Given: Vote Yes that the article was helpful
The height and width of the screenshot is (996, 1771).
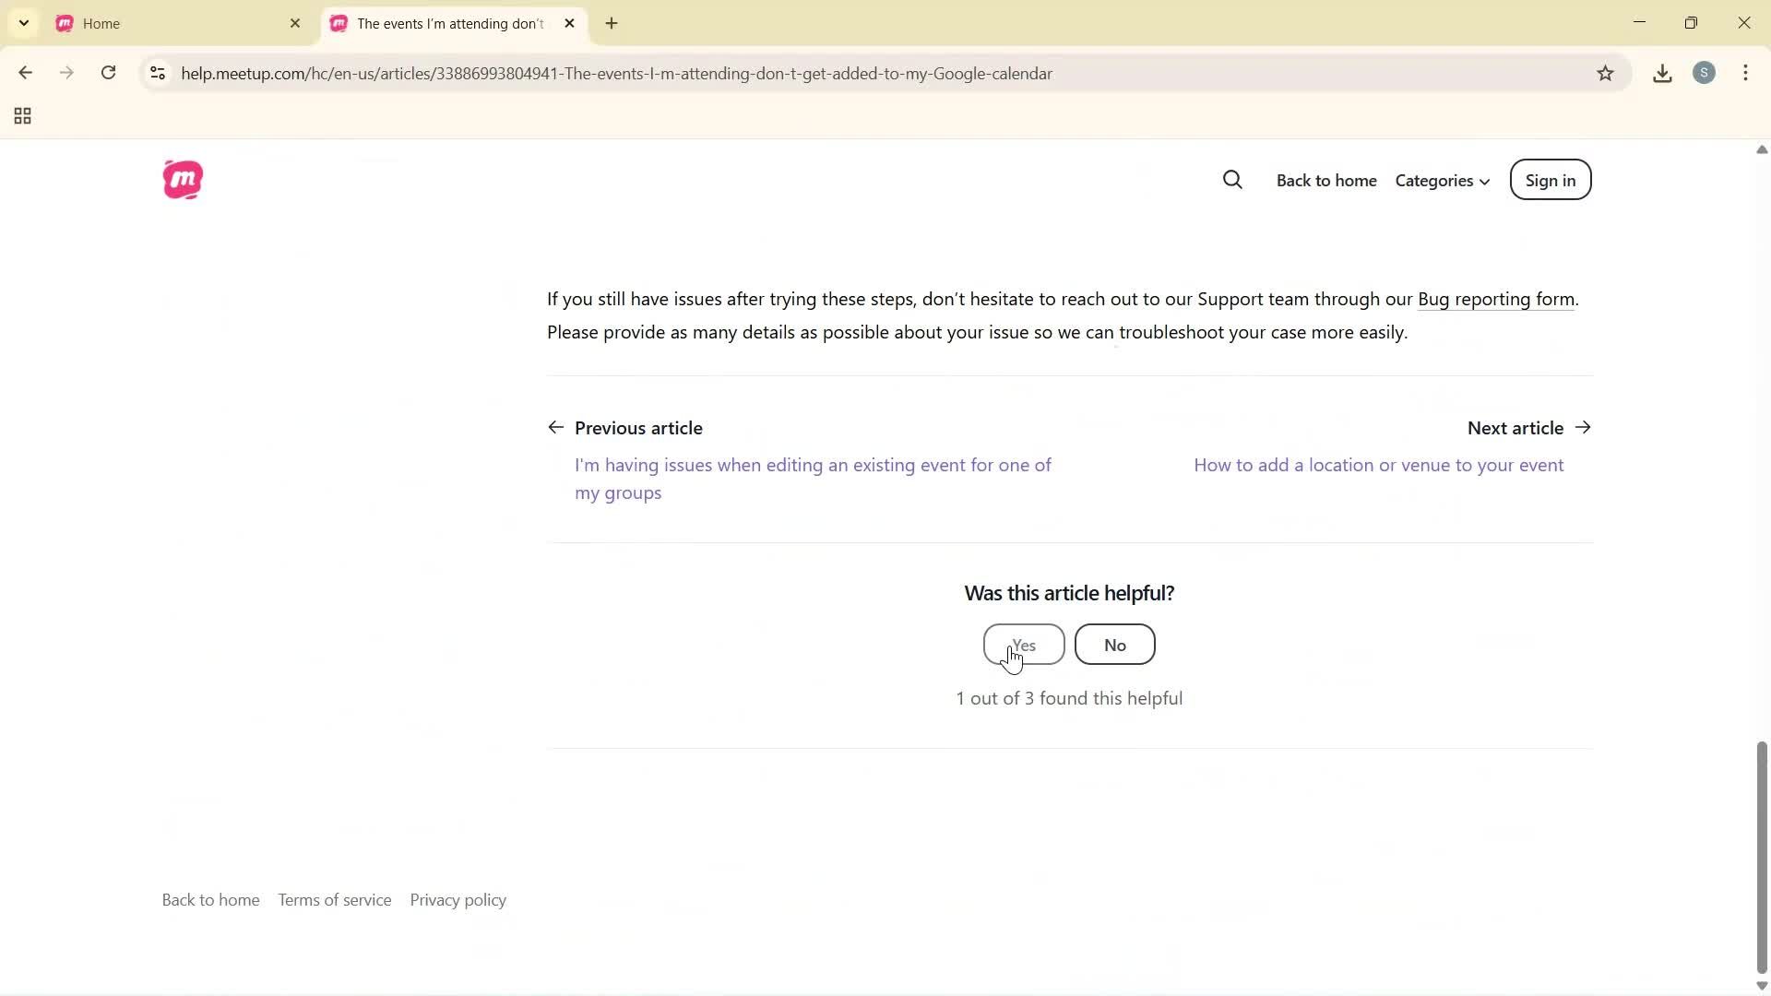Looking at the screenshot, I should coord(1024,645).
